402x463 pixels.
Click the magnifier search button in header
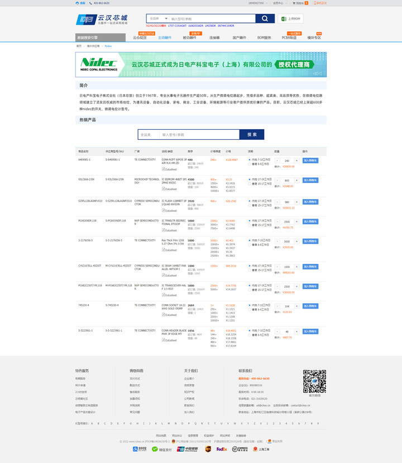pyautogui.click(x=265, y=18)
